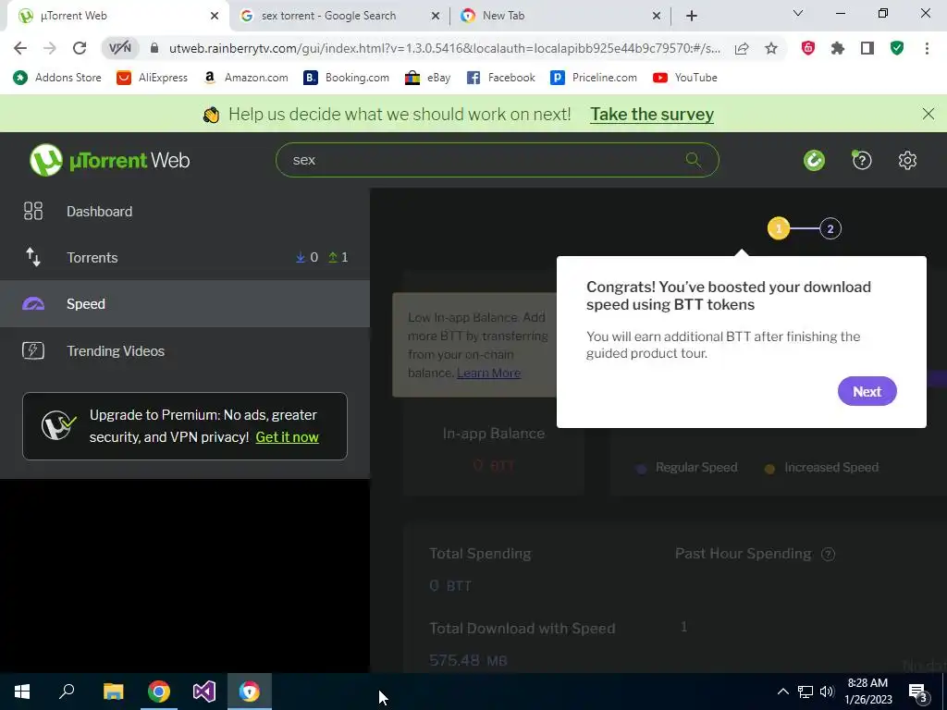Click Next in the BTT tour popup
This screenshot has width=947, height=710.
[x=867, y=391]
